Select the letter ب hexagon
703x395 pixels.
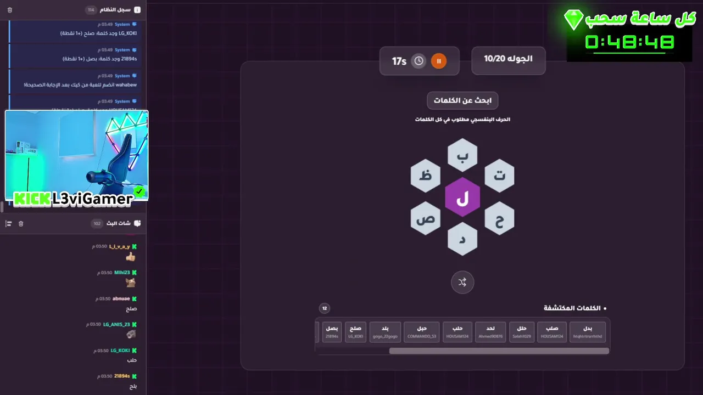pyautogui.click(x=462, y=155)
